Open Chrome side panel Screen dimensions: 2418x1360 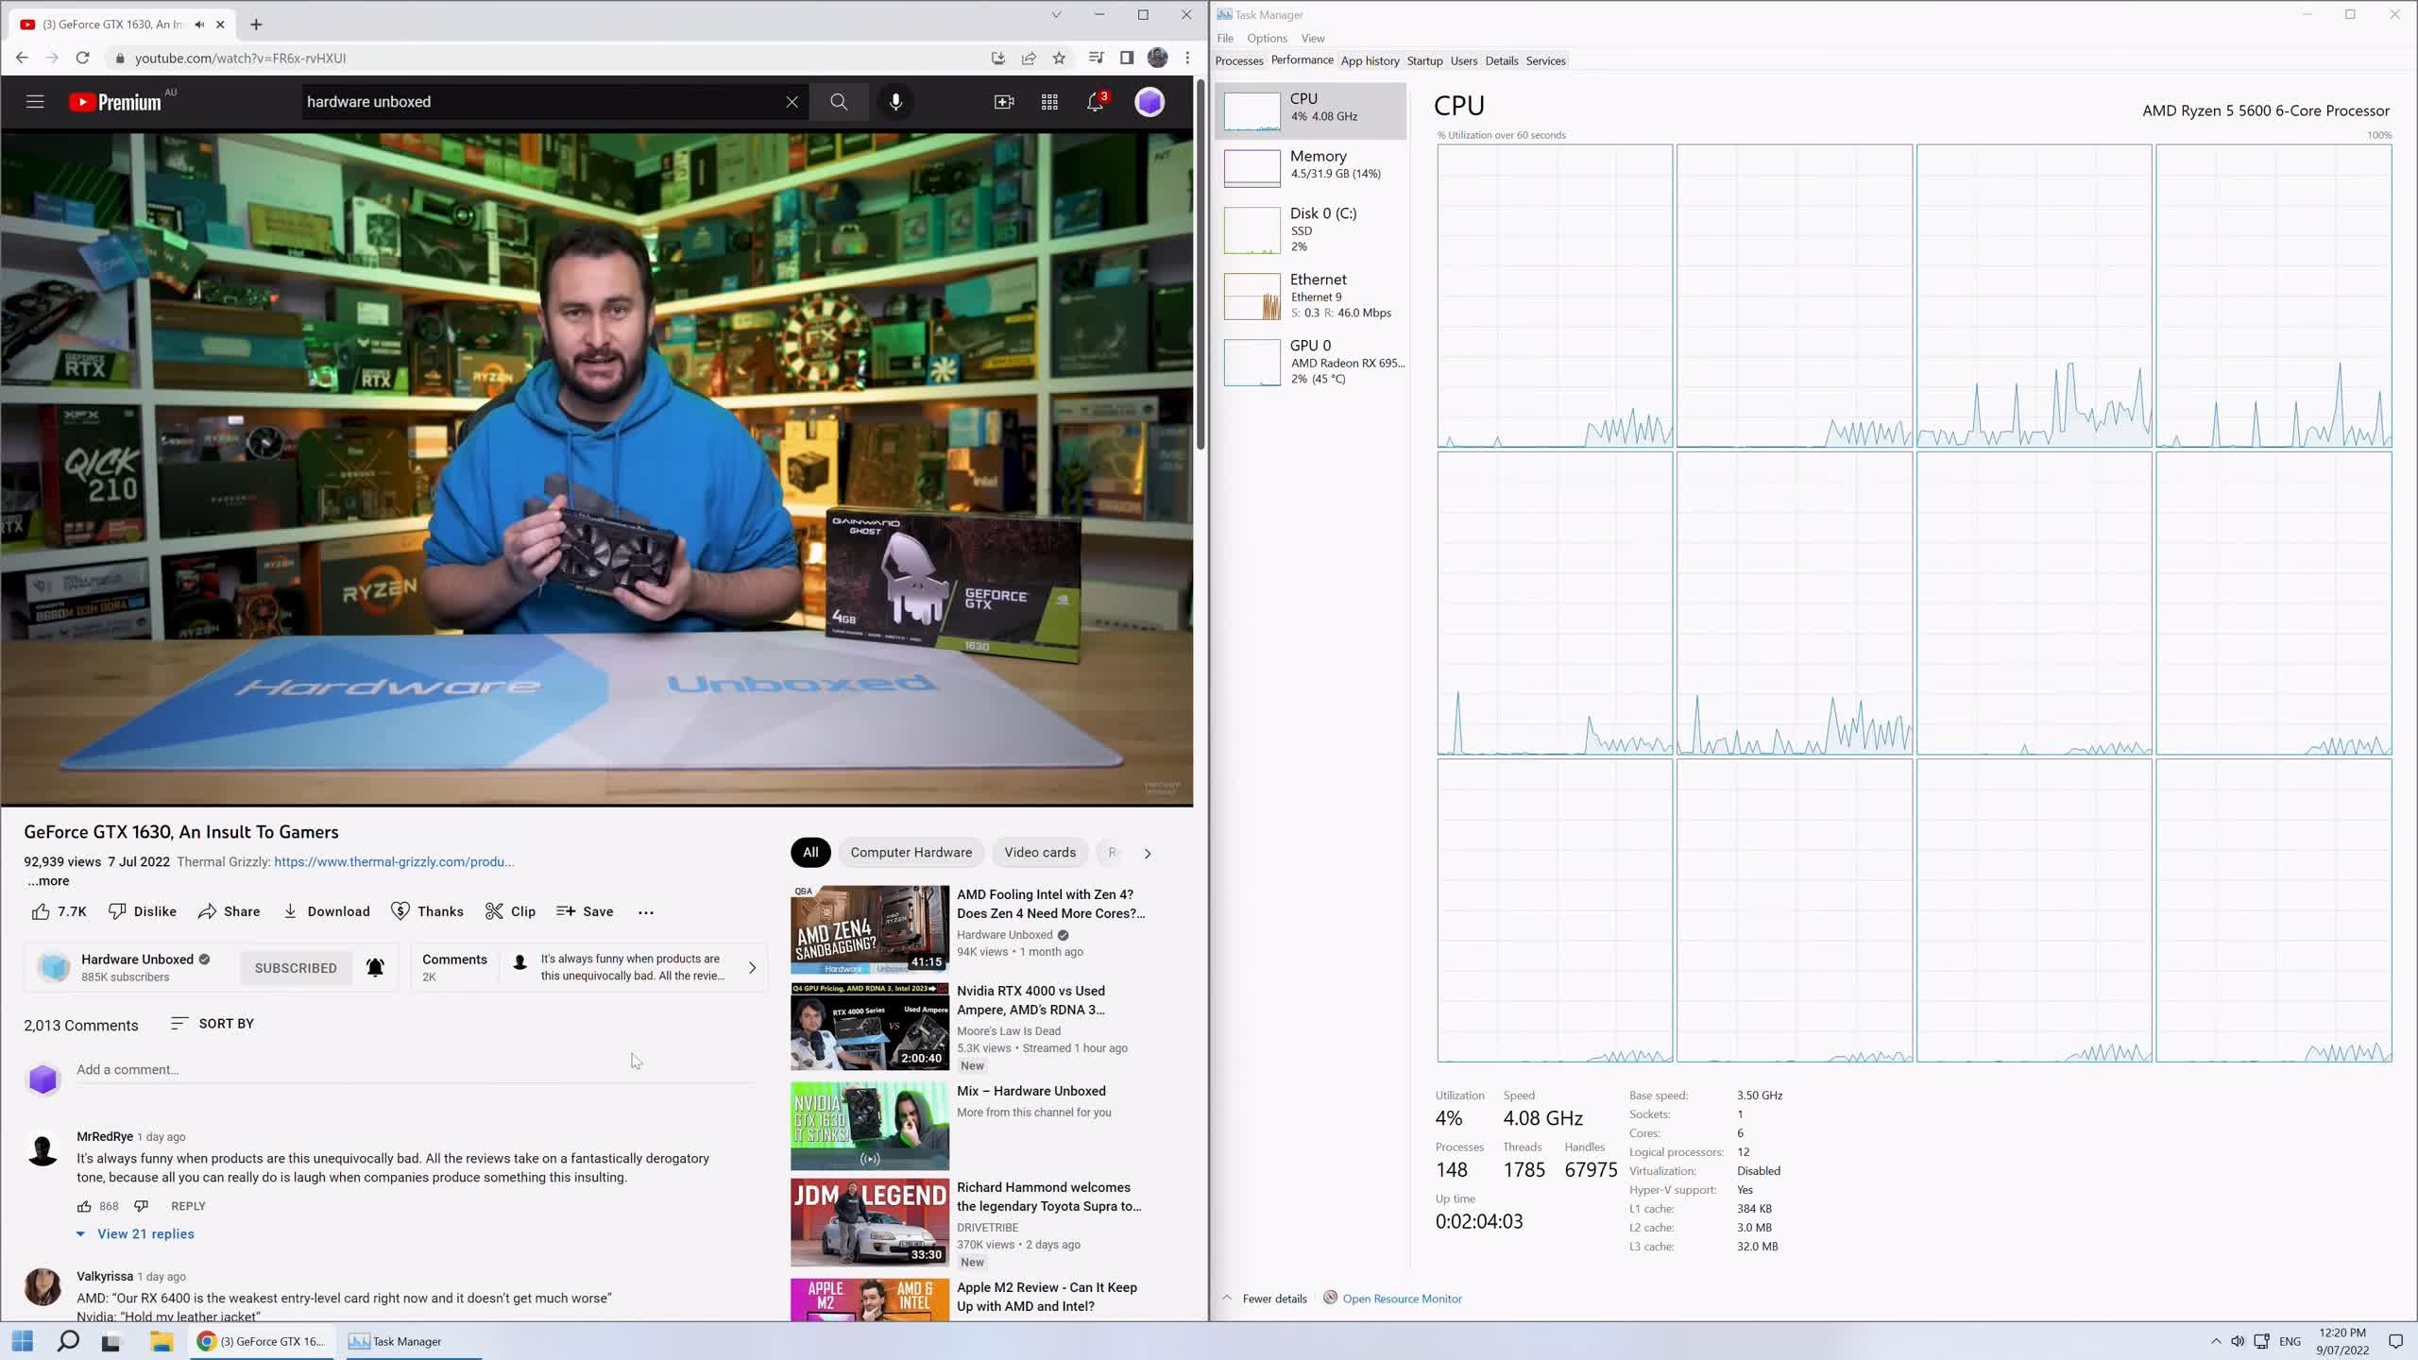[1127, 58]
